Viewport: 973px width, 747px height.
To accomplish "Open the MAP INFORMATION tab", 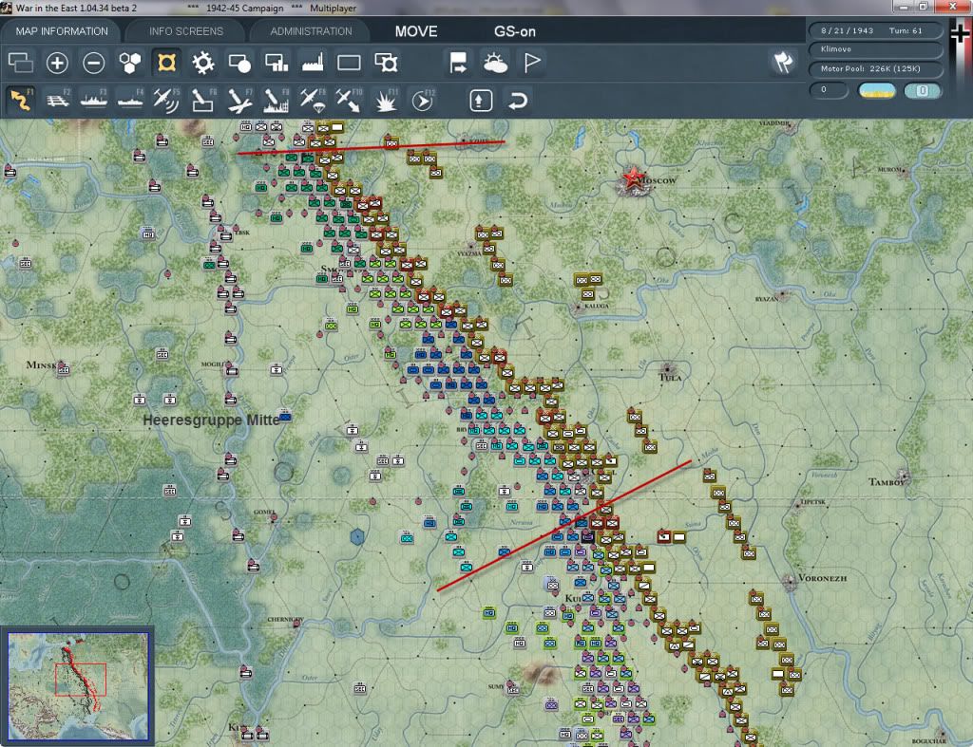I will click(62, 31).
